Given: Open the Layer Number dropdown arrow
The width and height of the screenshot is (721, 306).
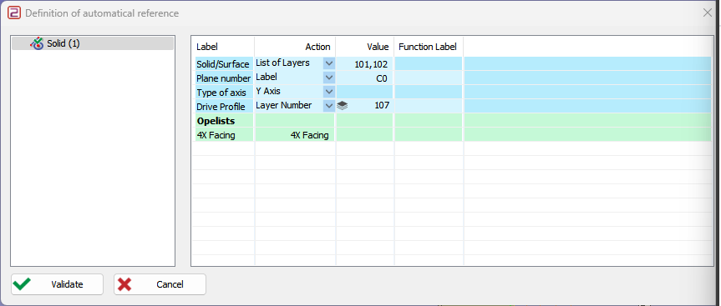Looking at the screenshot, I should click(329, 106).
